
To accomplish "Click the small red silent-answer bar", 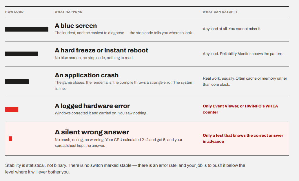I will tap(10, 139).
